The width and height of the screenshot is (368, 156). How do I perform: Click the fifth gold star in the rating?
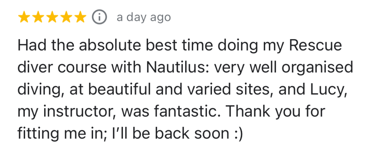pos(80,17)
